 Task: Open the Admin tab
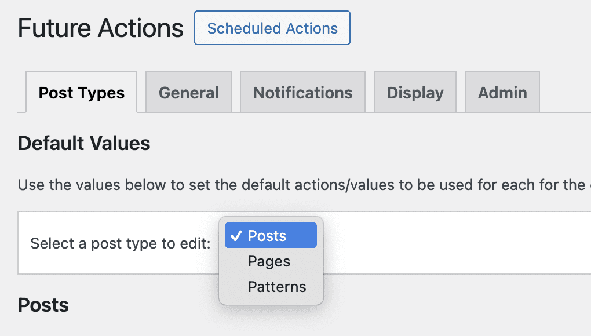[502, 92]
